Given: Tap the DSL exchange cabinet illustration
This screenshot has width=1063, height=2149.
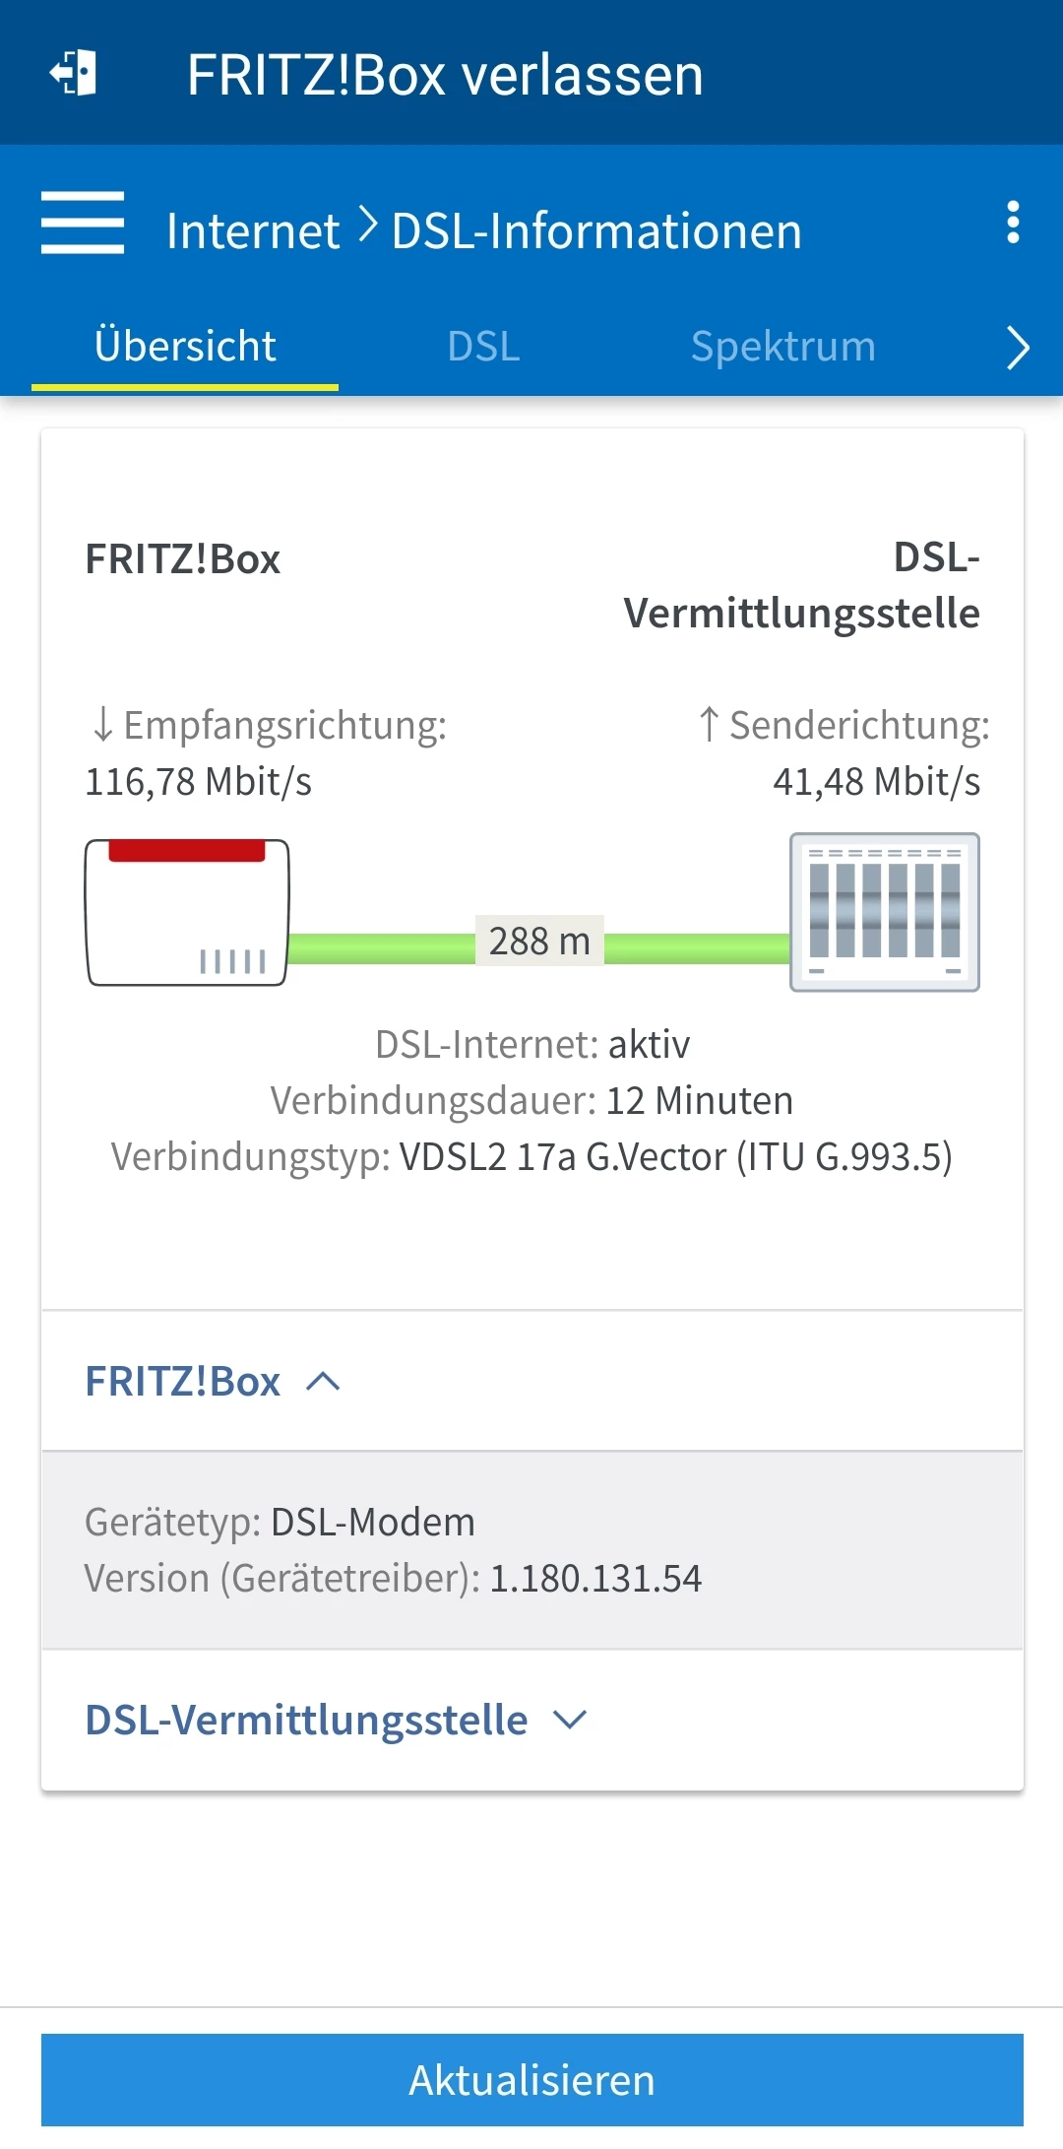Looking at the screenshot, I should pyautogui.click(x=885, y=912).
